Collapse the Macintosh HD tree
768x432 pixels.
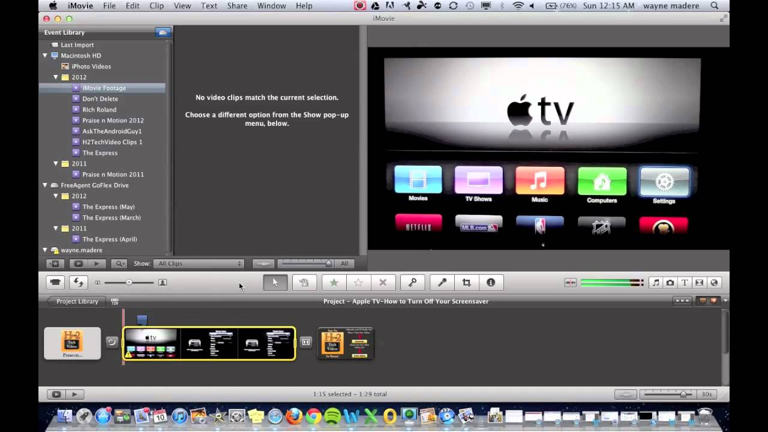45,55
